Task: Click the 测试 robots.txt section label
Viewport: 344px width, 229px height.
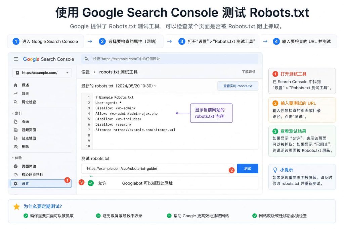Action: 95,159
